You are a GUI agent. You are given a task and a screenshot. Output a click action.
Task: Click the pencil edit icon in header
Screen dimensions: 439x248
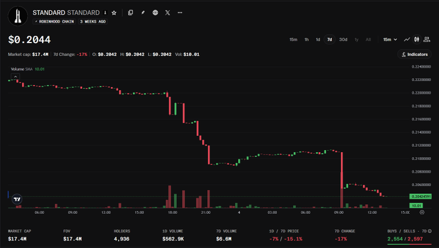[143, 13]
